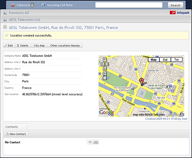Click the red A marker on the map
This screenshot has height=158, width=192.
[x=141, y=81]
